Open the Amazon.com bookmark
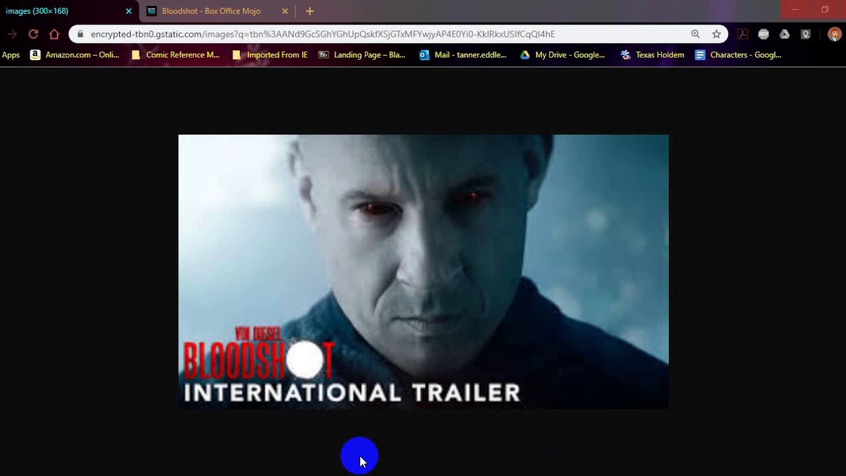Viewport: 846px width, 476px height. tap(75, 55)
